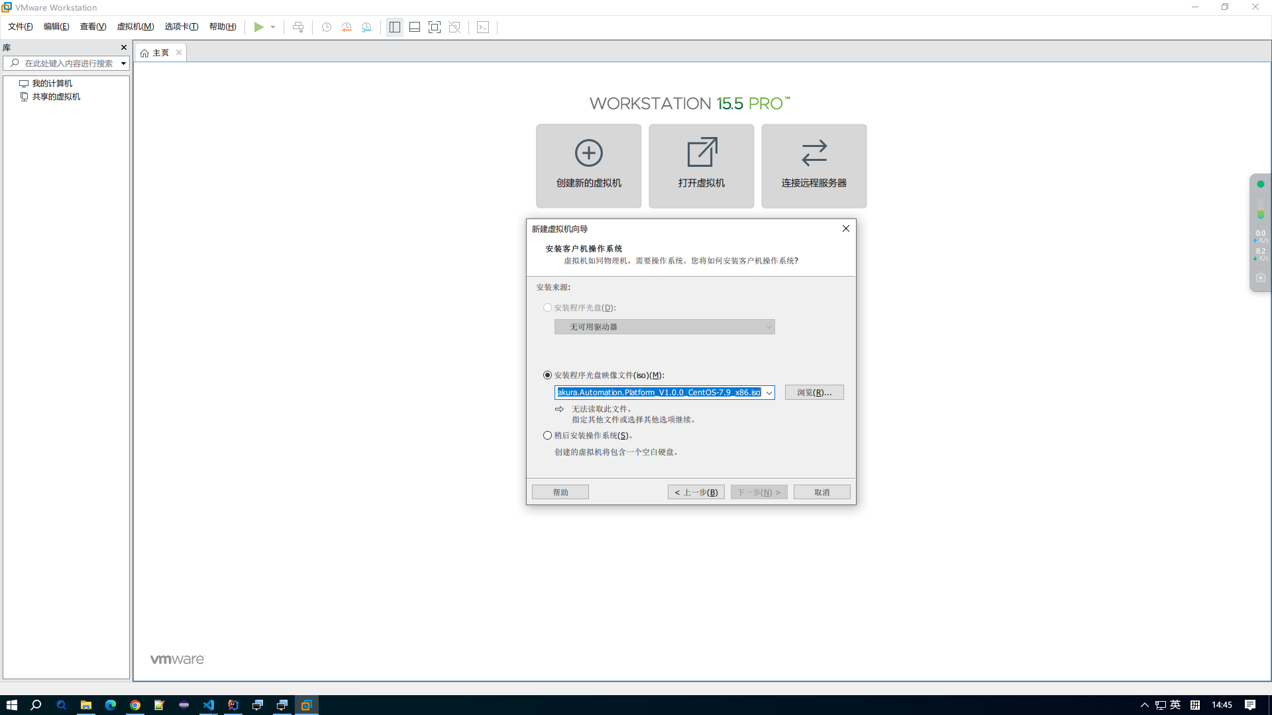
Task: Click the green dot on side widget
Action: coord(1261,184)
